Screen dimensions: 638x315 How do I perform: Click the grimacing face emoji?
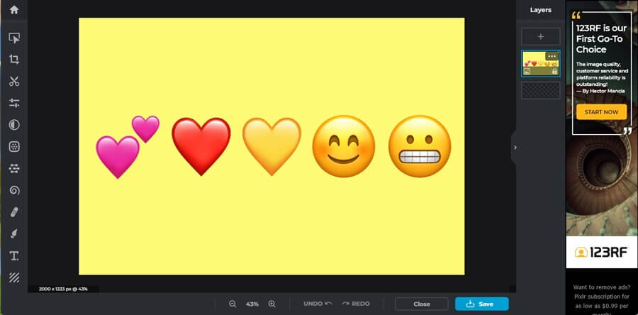pyautogui.click(x=420, y=146)
